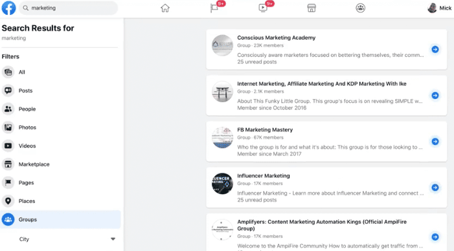Viewport: 454px width, 251px height.
Task: Click the People filter label
Action: tap(27, 109)
